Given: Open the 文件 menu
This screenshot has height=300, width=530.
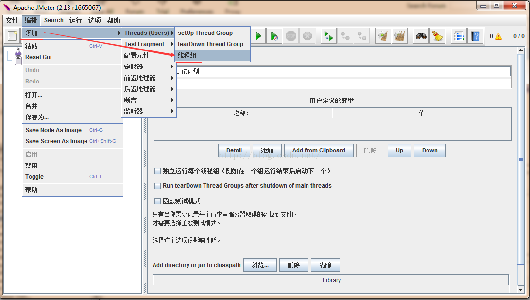Looking at the screenshot, I should (x=12, y=20).
